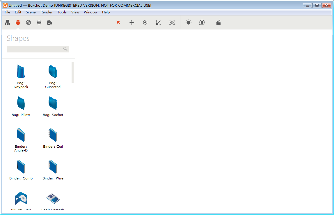Choose the Bag: Doypack shape
This screenshot has height=215, width=334.
[21, 76]
